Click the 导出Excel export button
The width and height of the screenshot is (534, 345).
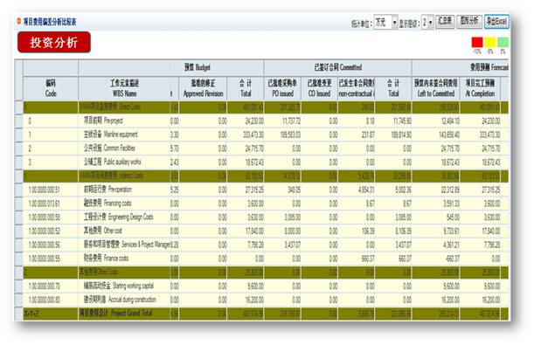496,22
